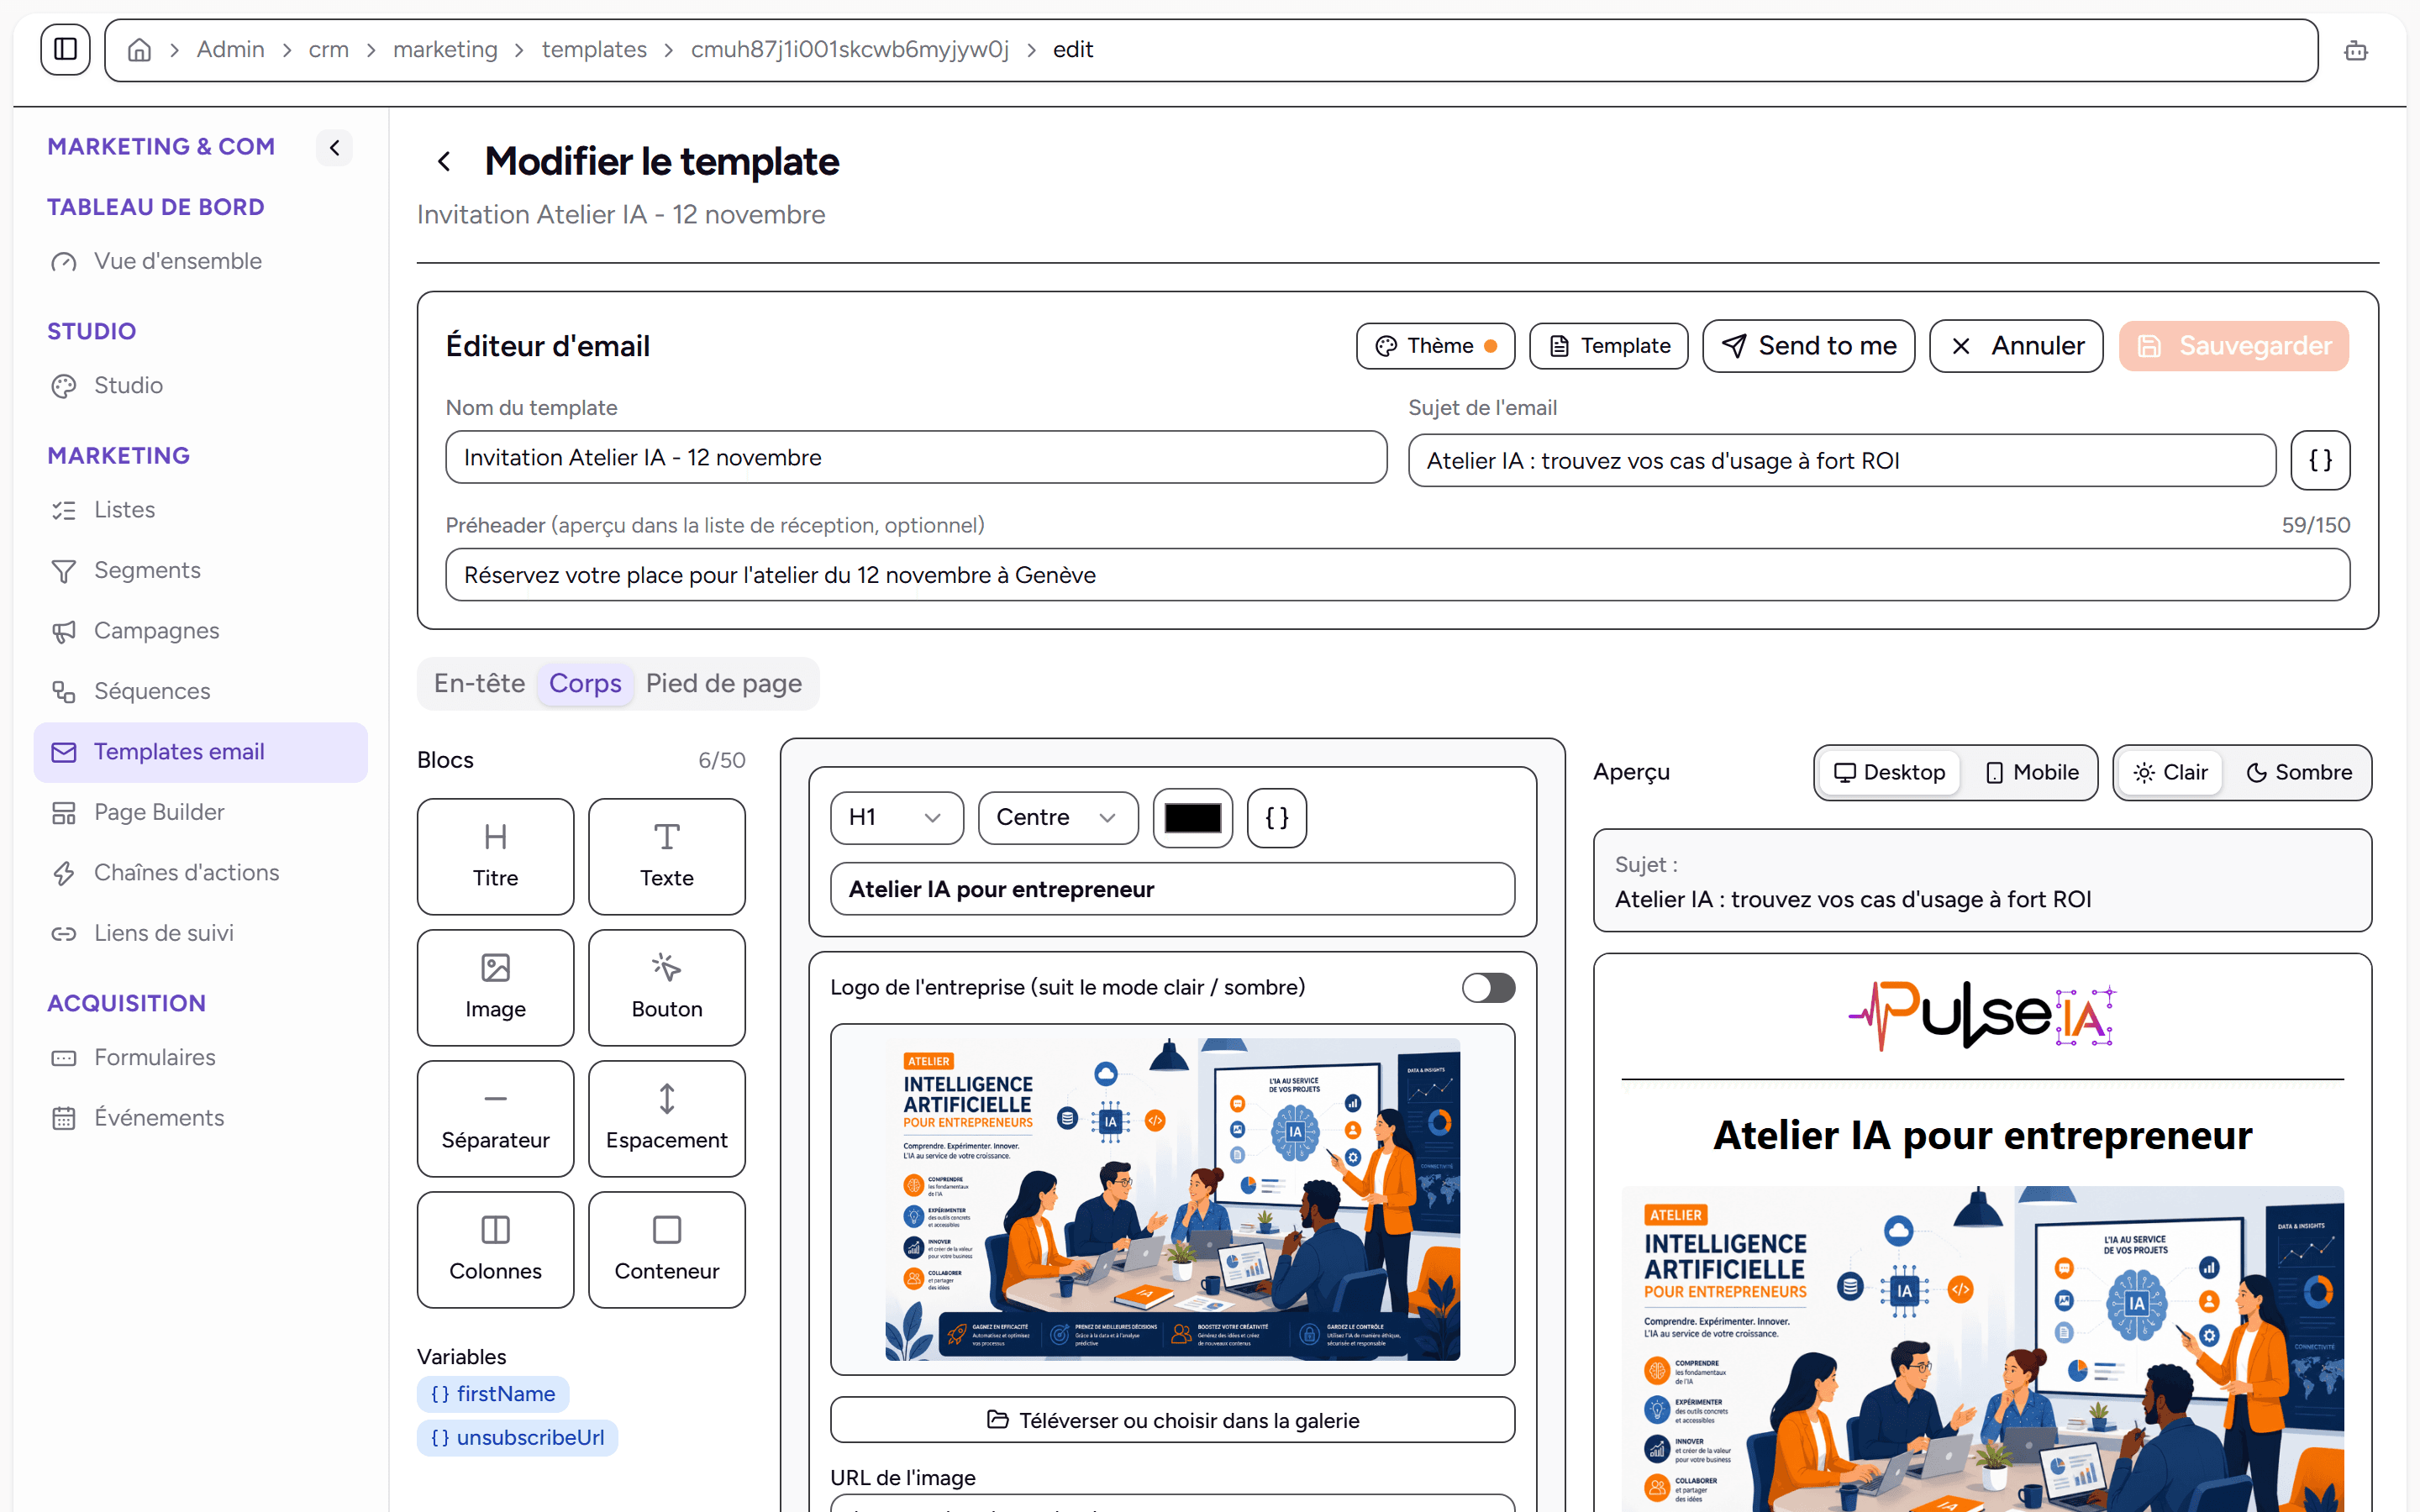Add a Séparateur block
The image size is (2420, 1512).
[x=496, y=1119]
